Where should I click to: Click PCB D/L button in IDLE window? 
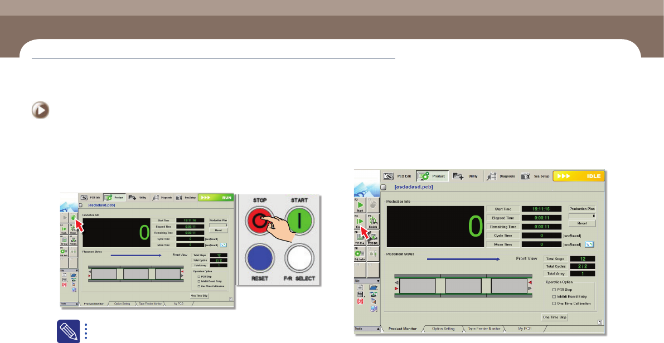coord(373,238)
